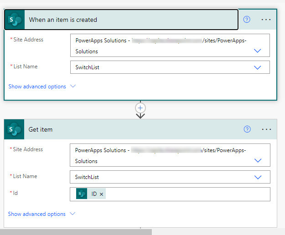Open help for 'When an item is created'
Image resolution: width=285 pixels, height=235 pixels.
pyautogui.click(x=247, y=20)
